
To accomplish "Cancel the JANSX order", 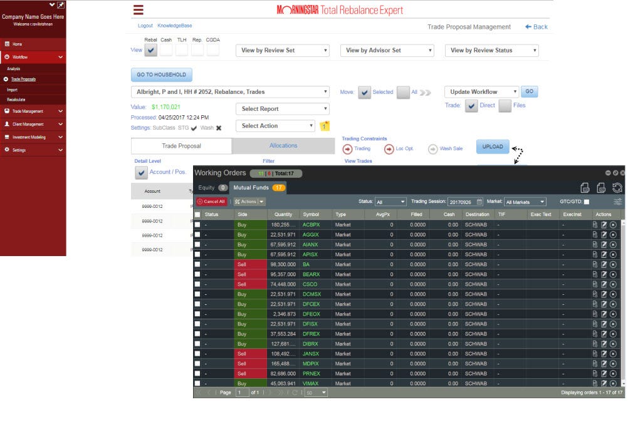I will 613,354.
